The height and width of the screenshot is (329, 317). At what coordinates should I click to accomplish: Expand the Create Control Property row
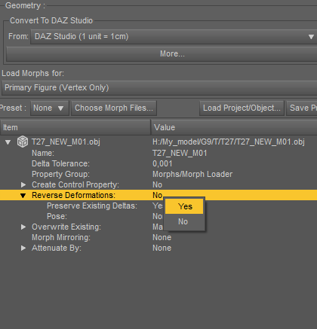pos(23,185)
